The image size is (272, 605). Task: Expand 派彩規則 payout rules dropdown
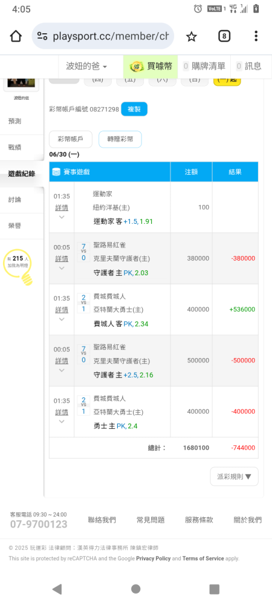click(235, 477)
